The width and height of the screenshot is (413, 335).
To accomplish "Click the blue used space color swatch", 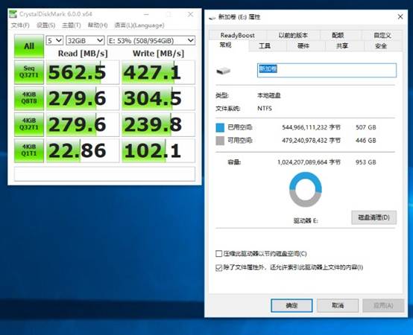I will pyautogui.click(x=220, y=127).
